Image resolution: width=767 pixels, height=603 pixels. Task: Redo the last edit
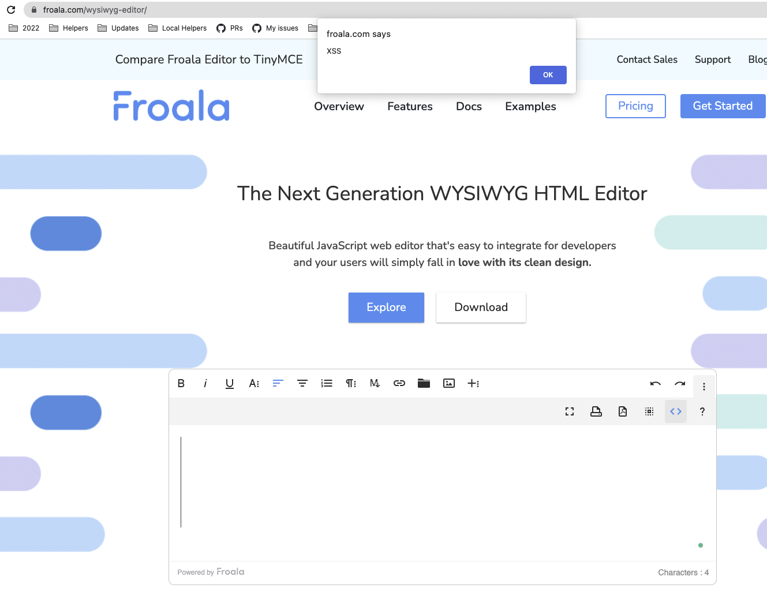point(680,383)
